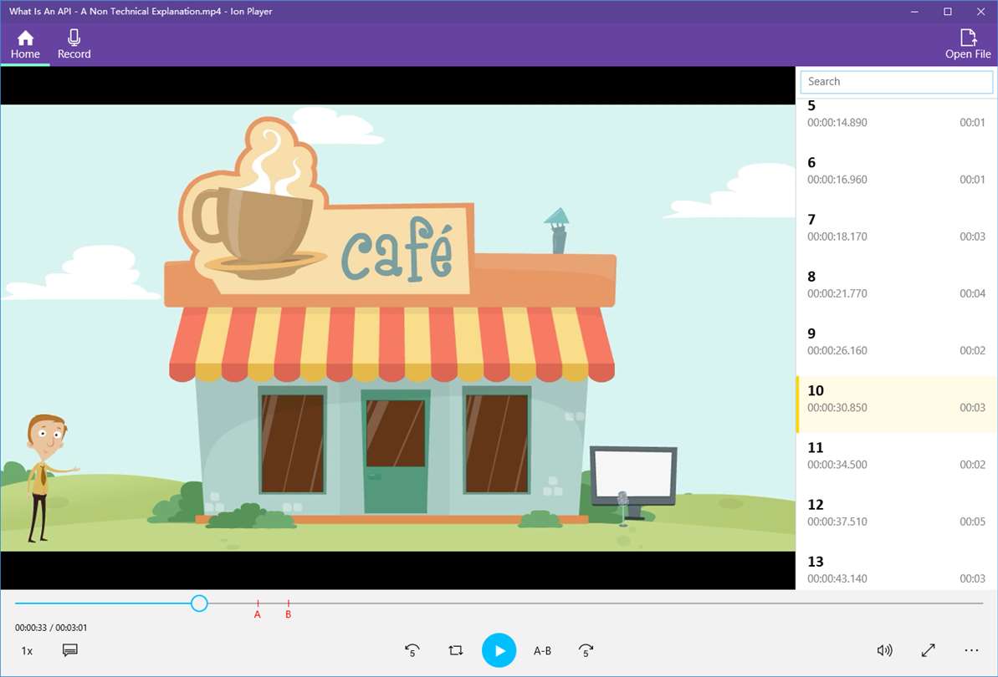Select subtitle entry 9 at 00:00:26.160
The height and width of the screenshot is (677, 998).
[897, 341]
